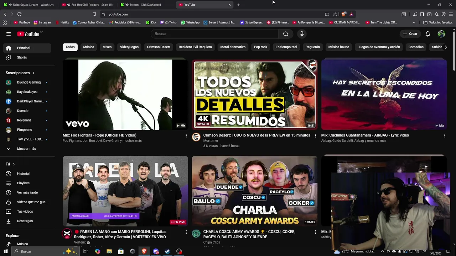Viewport: 456px width, 256px height.
Task: Start voice search with the microphone icon
Action: pyautogui.click(x=302, y=34)
